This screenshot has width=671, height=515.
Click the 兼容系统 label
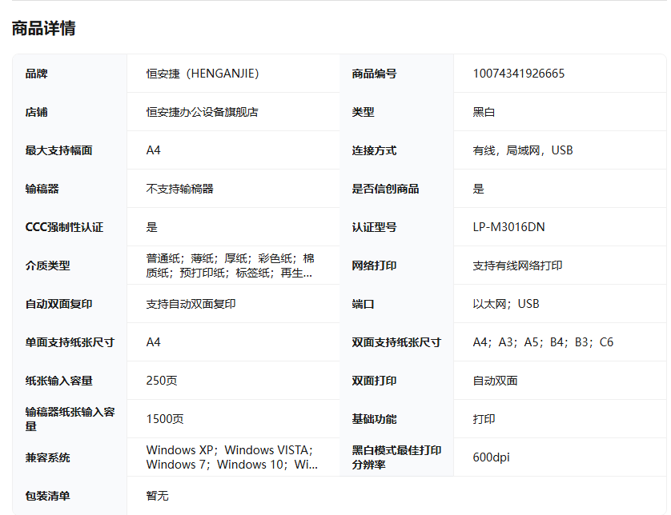point(47,457)
